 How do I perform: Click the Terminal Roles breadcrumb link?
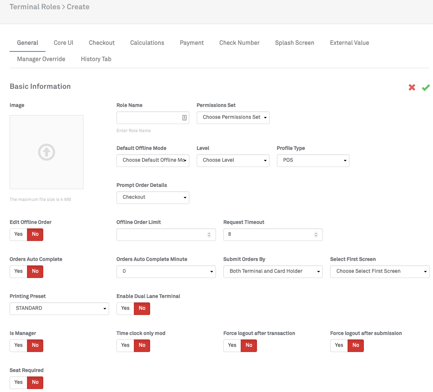coord(35,7)
